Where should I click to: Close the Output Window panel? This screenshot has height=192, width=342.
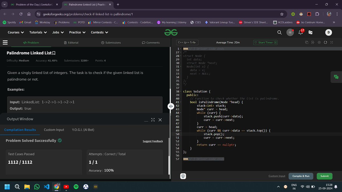(160, 120)
